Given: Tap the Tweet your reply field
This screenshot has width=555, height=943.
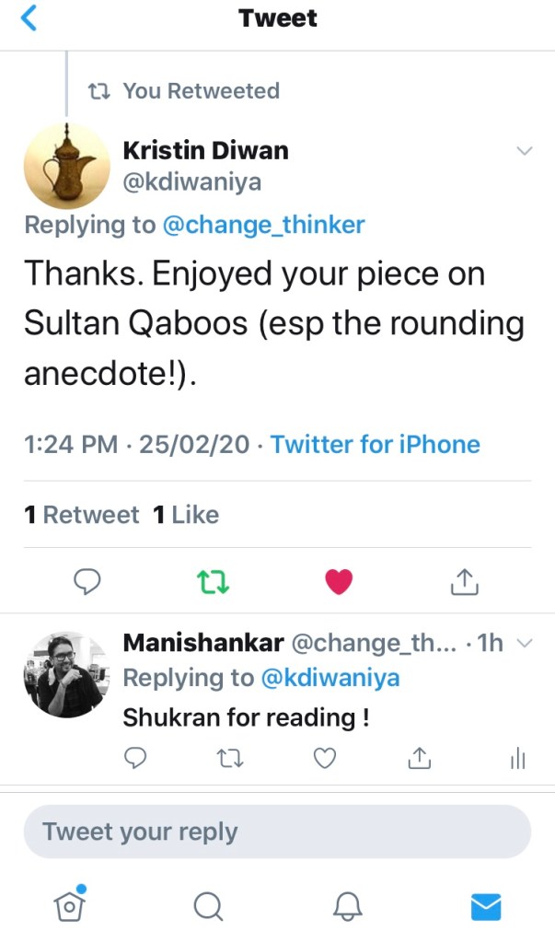Looking at the screenshot, I should 277,832.
